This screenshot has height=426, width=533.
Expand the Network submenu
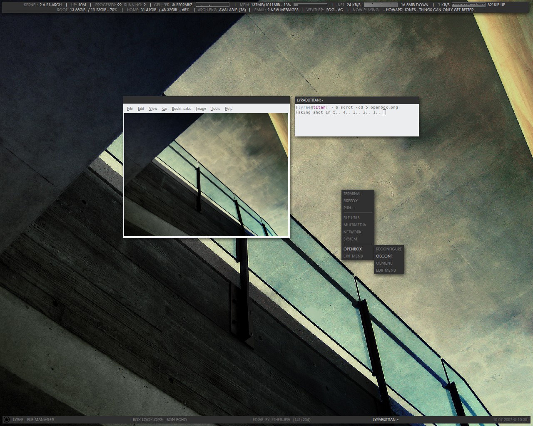357,232
